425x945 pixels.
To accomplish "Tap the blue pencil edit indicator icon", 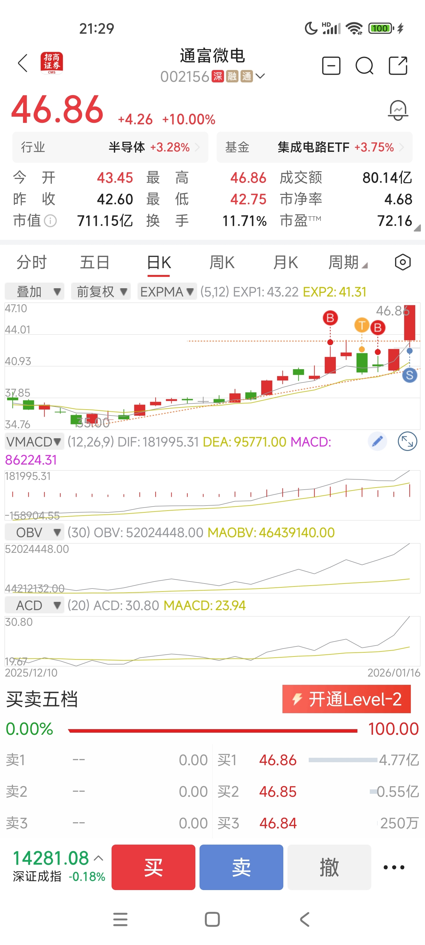I will pyautogui.click(x=377, y=441).
